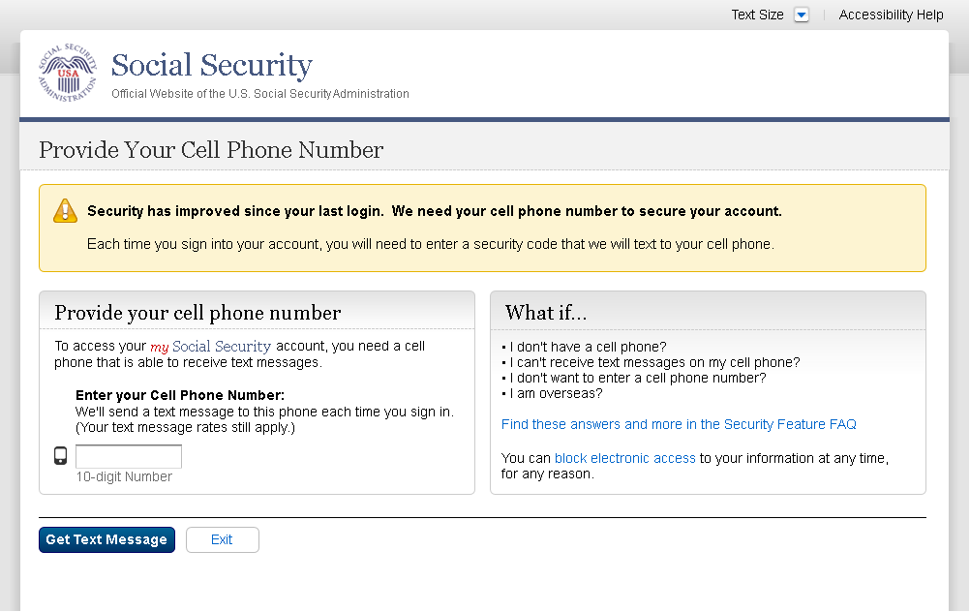Click the bold security improved alert message
This screenshot has width=970, height=612.
click(x=434, y=211)
